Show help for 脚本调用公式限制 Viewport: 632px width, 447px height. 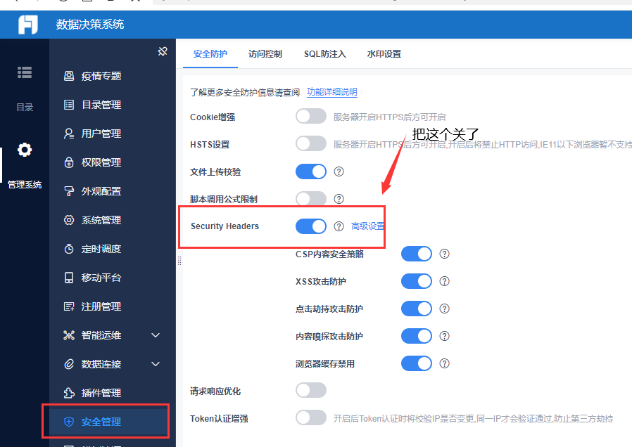point(339,199)
